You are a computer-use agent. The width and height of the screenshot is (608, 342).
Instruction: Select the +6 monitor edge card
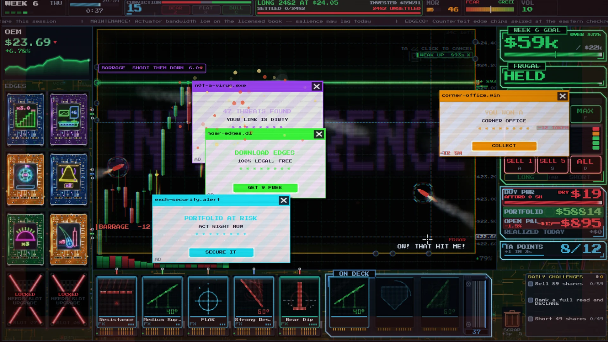click(68, 120)
